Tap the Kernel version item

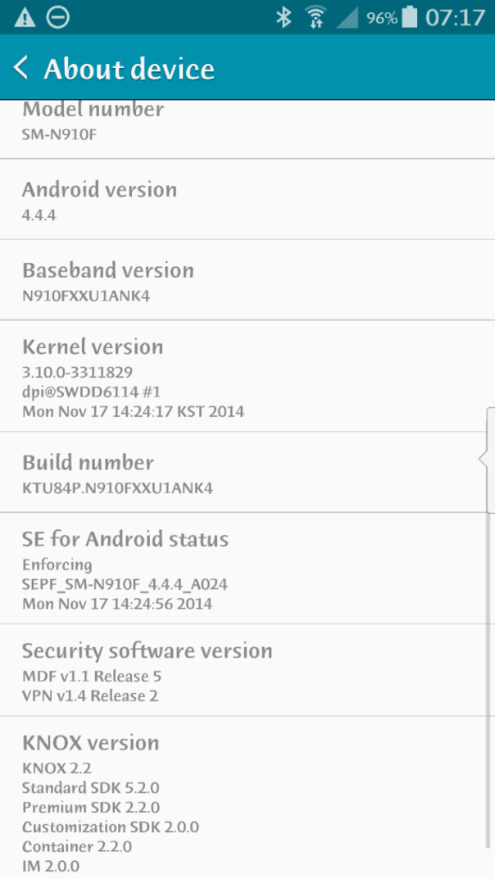pos(246,377)
